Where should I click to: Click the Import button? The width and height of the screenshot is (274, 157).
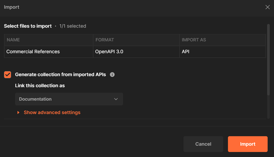coord(247,144)
